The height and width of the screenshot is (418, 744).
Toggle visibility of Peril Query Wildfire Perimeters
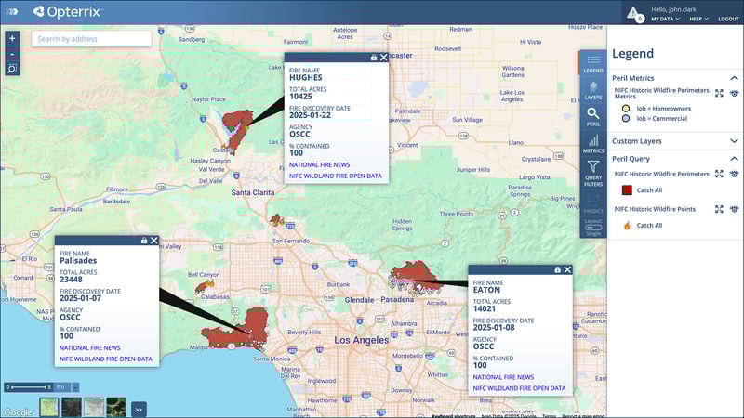pos(734,174)
